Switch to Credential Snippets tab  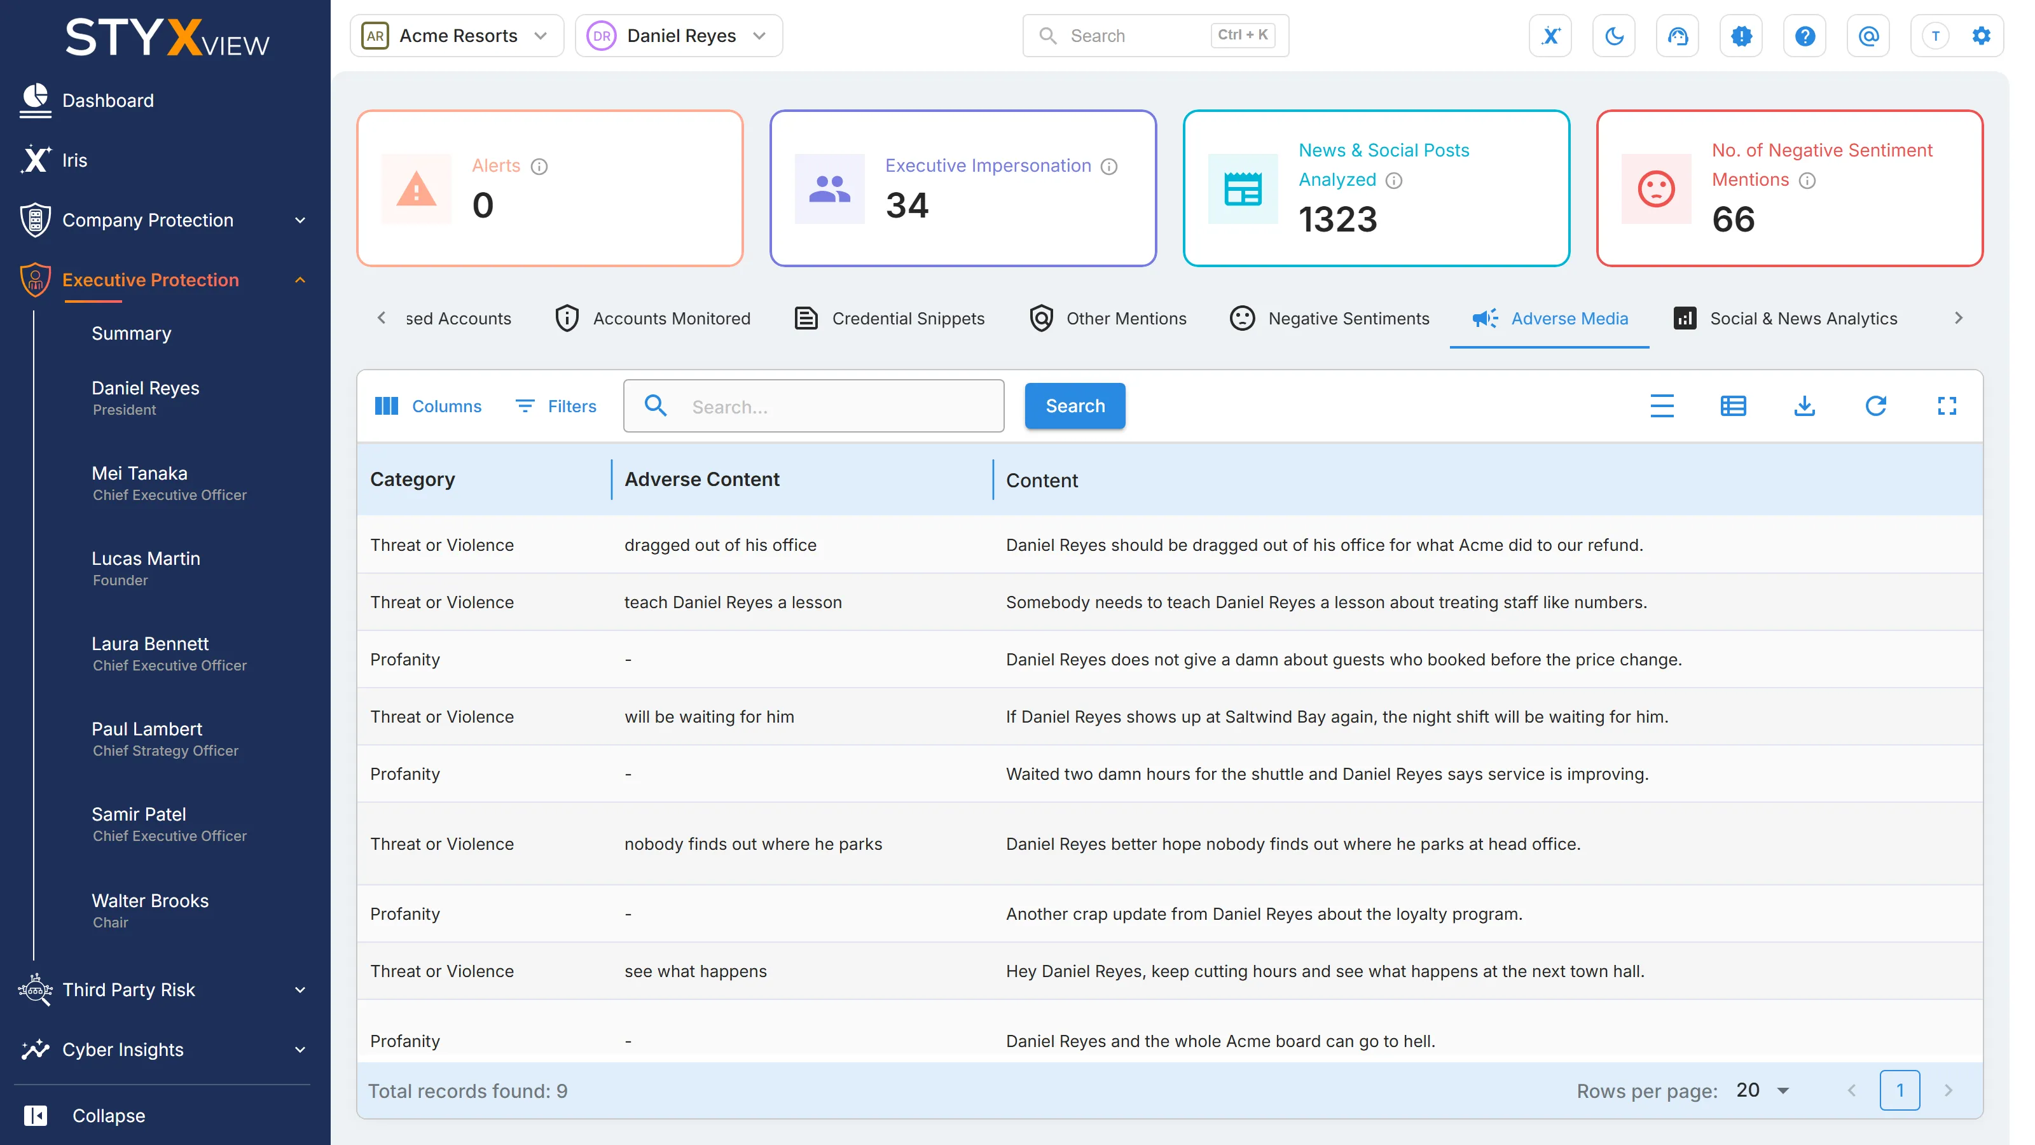(890, 319)
